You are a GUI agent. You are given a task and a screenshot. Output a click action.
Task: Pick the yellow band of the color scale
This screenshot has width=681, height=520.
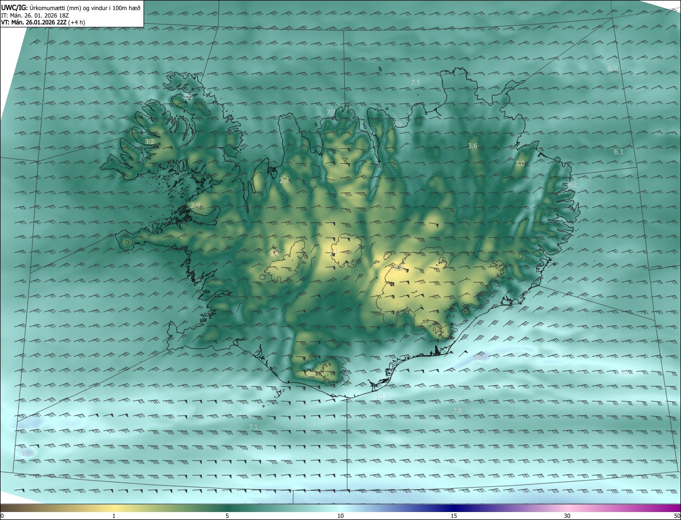[x=114, y=508]
